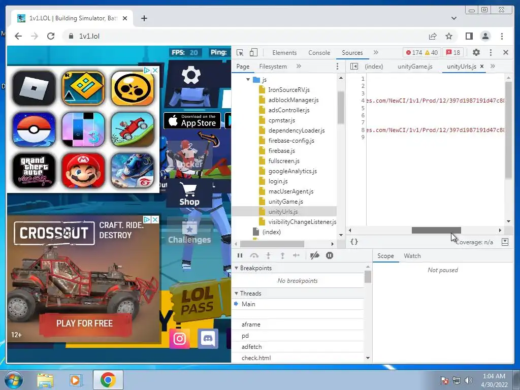Open the Windows Start menu
The width and height of the screenshot is (520, 390).
click(x=14, y=380)
